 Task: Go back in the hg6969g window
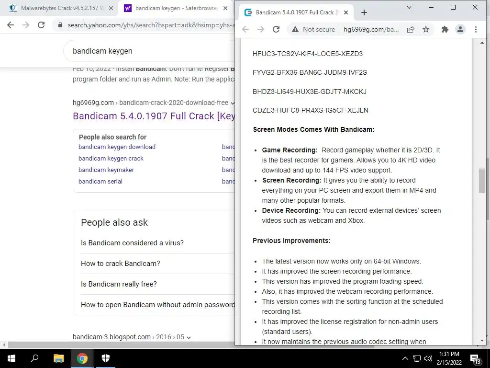[245, 29]
